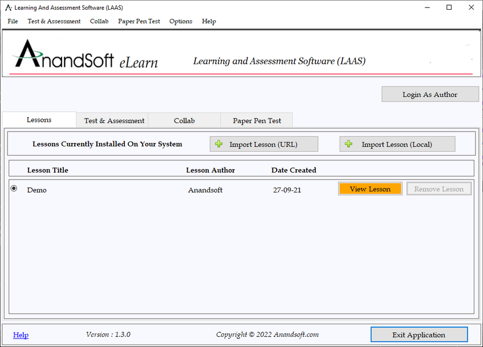Click the green plus icon on Import Lesson (URL)
Image resolution: width=483 pixels, height=347 pixels.
[x=219, y=144]
